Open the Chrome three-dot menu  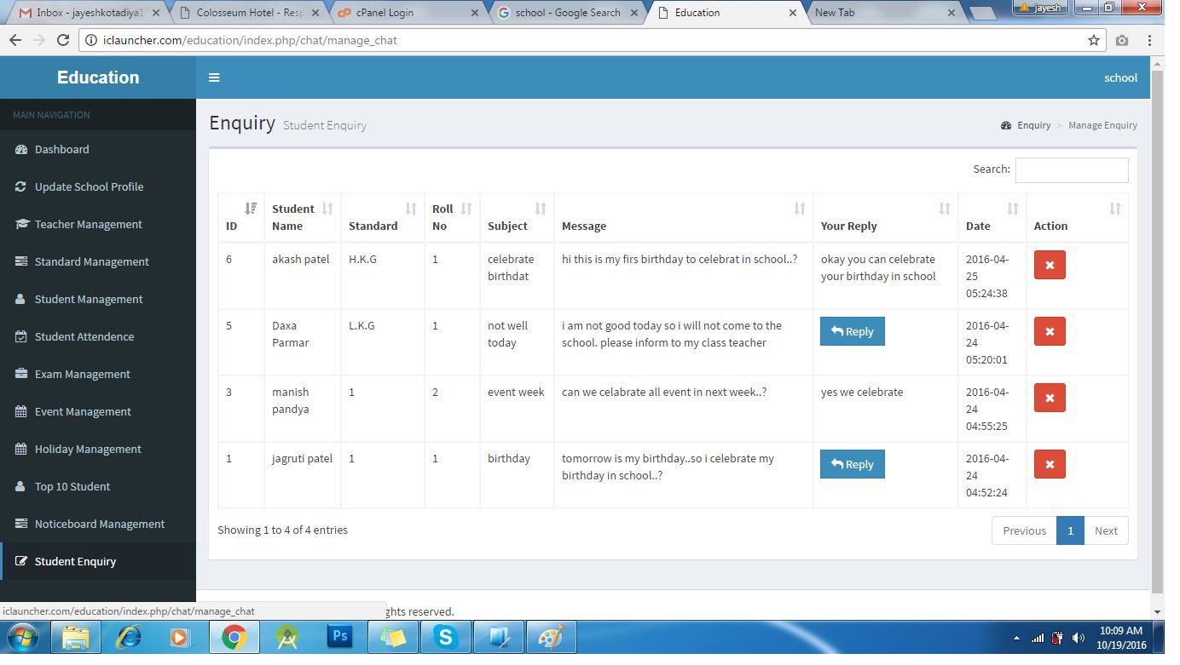(x=1149, y=40)
